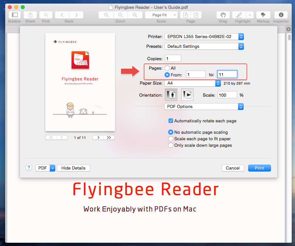
Task: Click the Cancel button
Action: [233, 168]
